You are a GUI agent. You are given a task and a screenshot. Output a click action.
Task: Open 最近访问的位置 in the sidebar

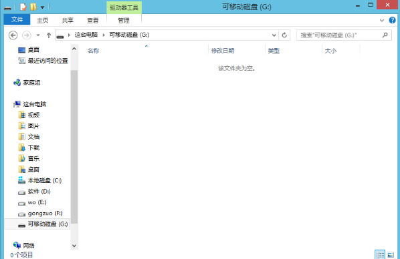(47, 61)
